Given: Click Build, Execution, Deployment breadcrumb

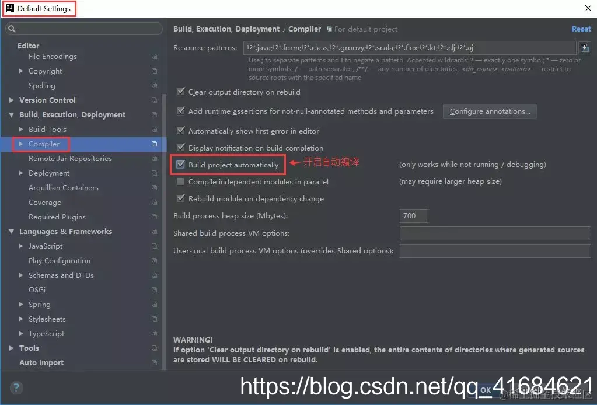Looking at the screenshot, I should point(226,29).
